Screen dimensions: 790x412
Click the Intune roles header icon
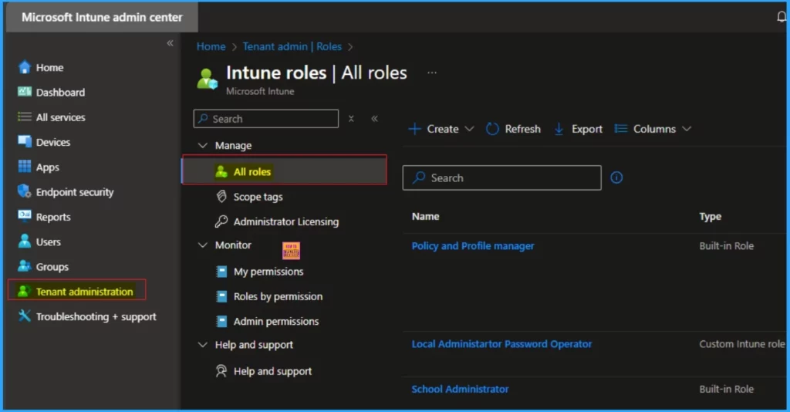click(x=207, y=79)
